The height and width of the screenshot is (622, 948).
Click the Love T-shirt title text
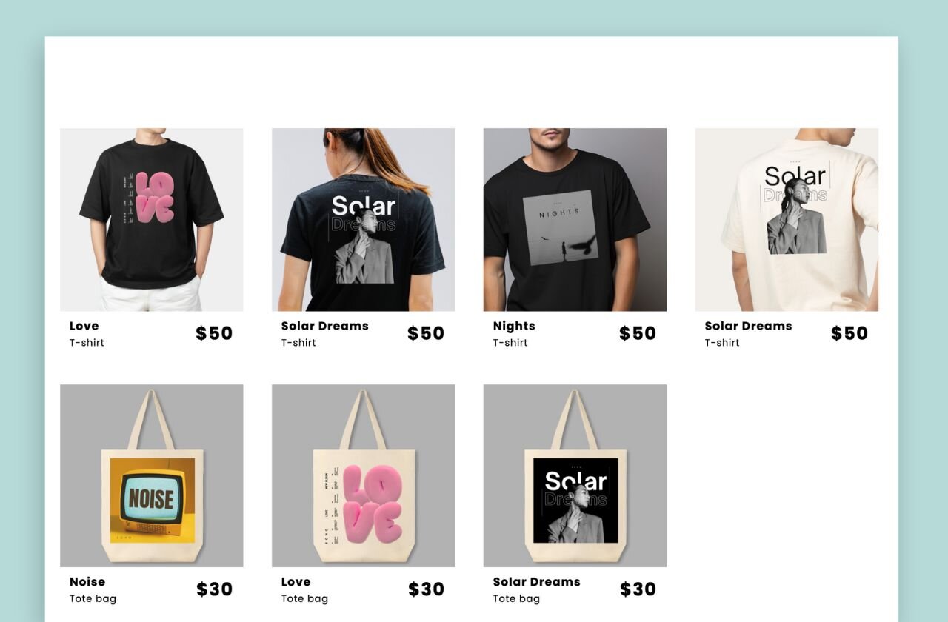pos(84,326)
